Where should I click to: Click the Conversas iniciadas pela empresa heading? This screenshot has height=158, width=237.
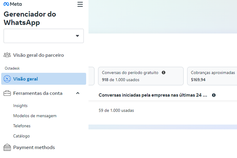pyautogui.click(x=153, y=95)
